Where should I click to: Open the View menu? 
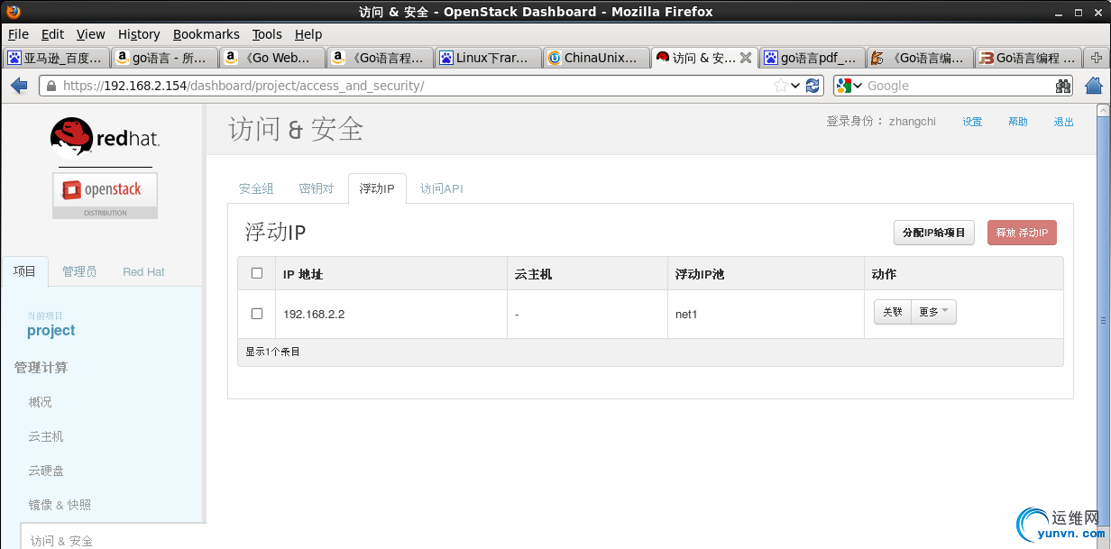click(91, 34)
